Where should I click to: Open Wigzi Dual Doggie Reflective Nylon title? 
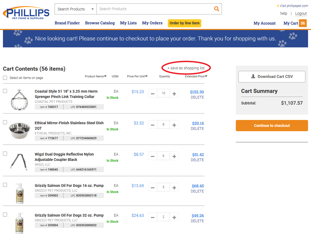[x=64, y=157]
